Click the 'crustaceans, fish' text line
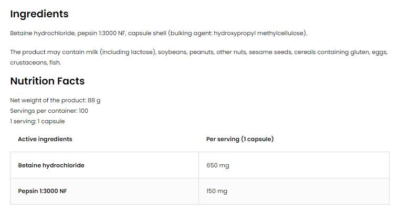Image resolution: width=399 pixels, height=213 pixels. (x=36, y=62)
